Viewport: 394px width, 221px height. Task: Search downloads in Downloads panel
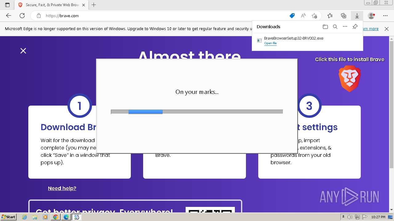[x=335, y=27]
